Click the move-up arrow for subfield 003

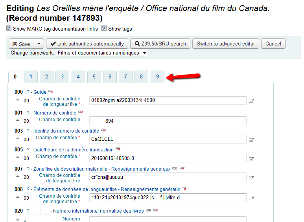coord(17,138)
